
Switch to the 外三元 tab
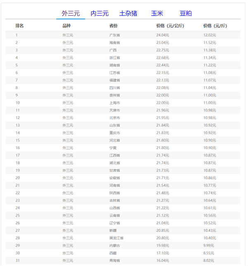pos(71,13)
